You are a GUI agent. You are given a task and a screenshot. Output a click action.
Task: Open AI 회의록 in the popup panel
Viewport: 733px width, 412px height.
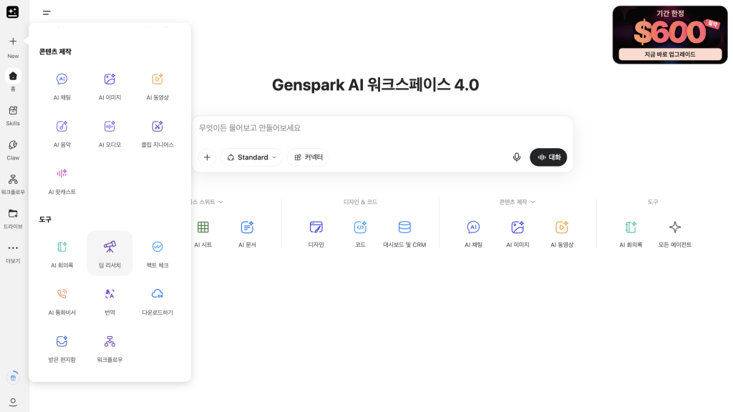click(62, 254)
